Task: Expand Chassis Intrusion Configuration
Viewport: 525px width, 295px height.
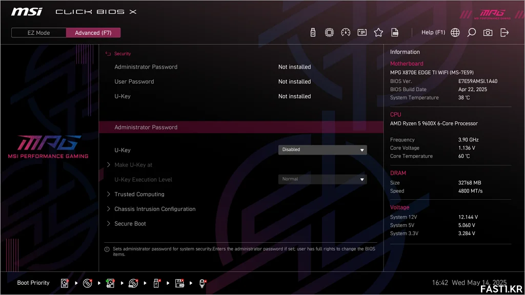Action: point(155,209)
